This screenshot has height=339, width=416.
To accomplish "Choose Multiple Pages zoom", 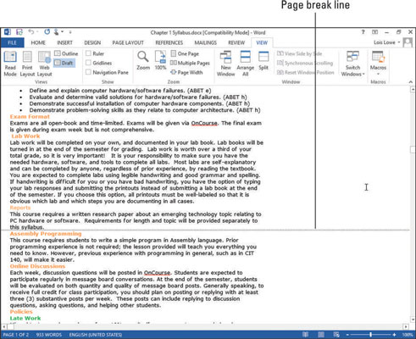I will [x=190, y=63].
